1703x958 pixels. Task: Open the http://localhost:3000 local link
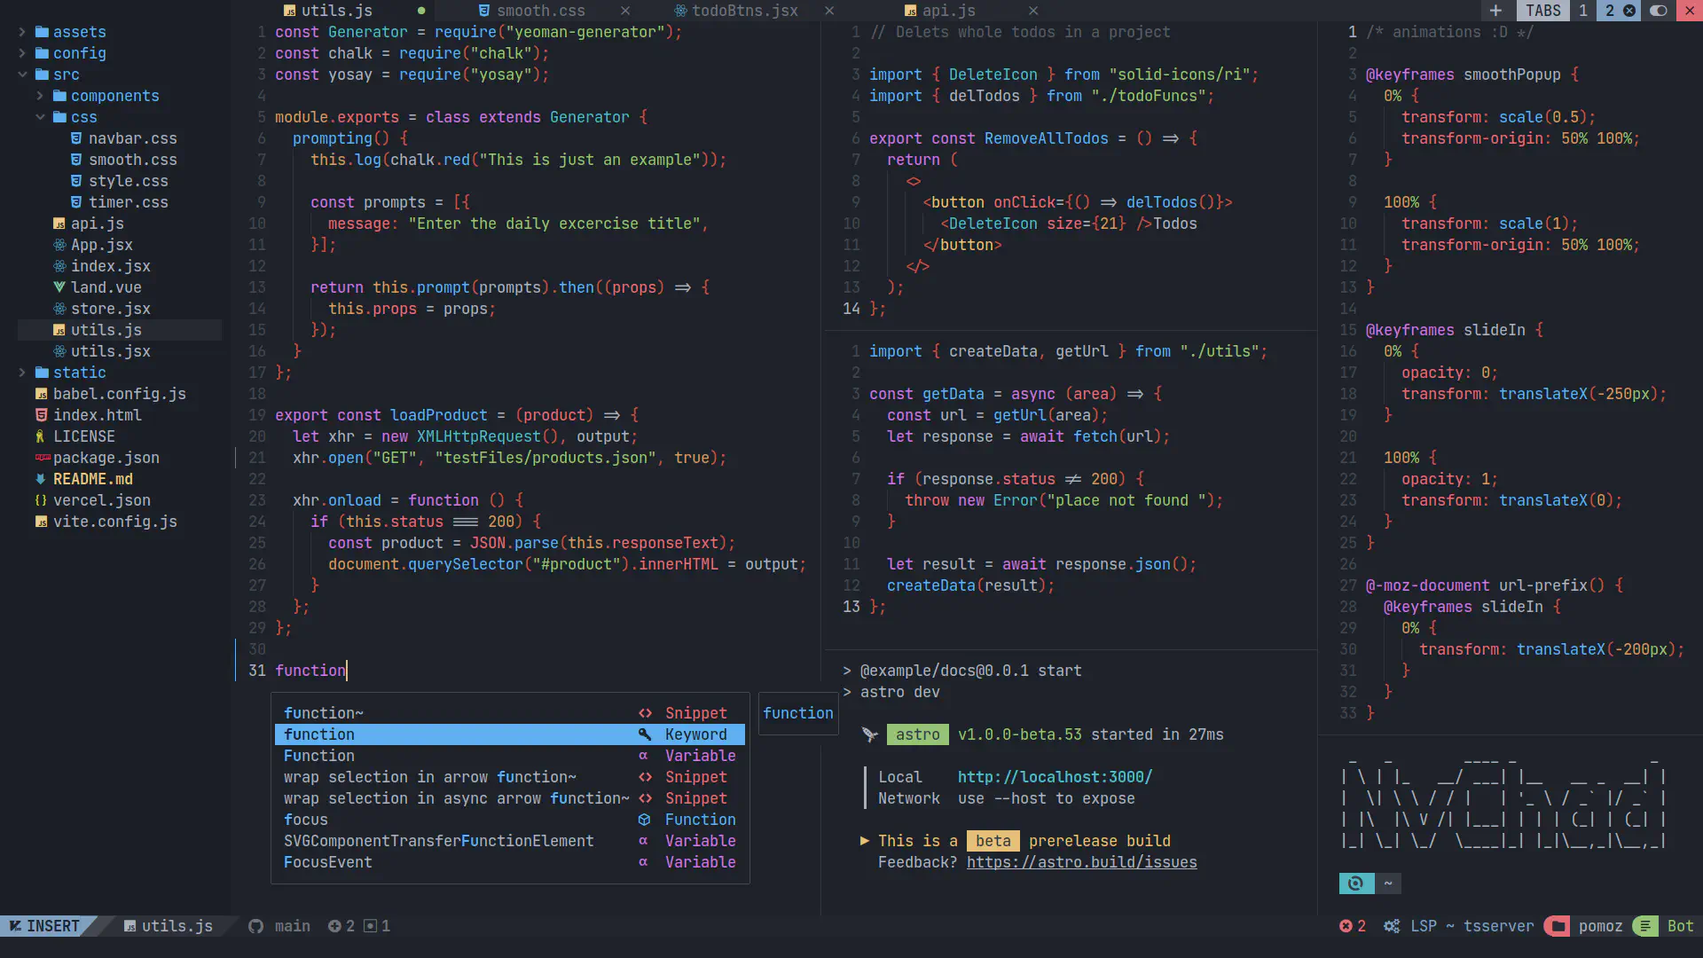[x=1054, y=776]
